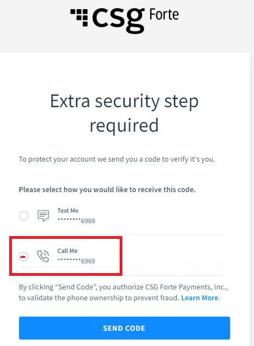Click the Forte text in the logo

(x=164, y=15)
